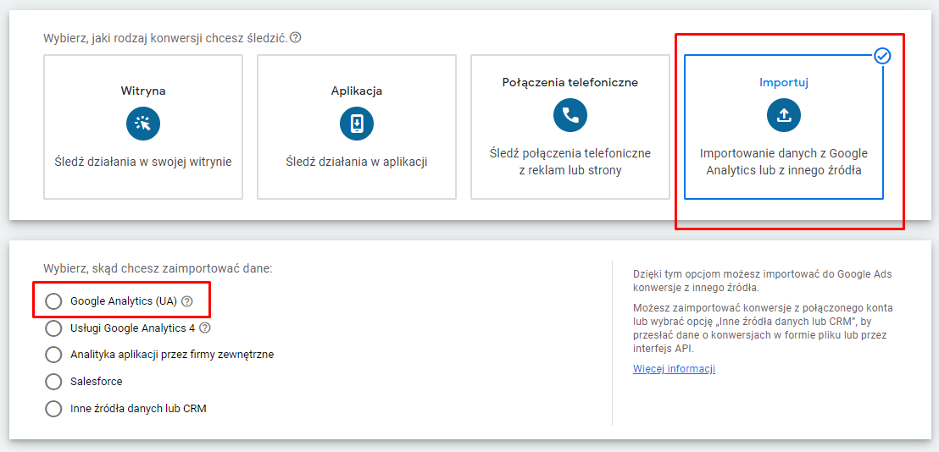Click the 'Importowanie danych z Google Analytics' description
Image resolution: width=939 pixels, height=452 pixels.
[x=783, y=162]
